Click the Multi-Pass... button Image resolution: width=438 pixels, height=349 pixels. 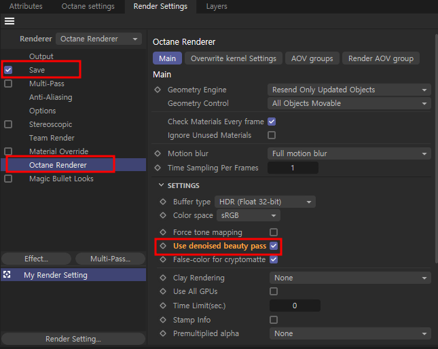[x=110, y=259]
